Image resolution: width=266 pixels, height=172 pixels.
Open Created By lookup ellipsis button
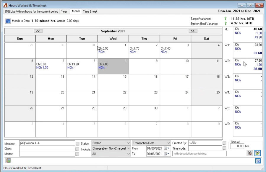click(224, 143)
